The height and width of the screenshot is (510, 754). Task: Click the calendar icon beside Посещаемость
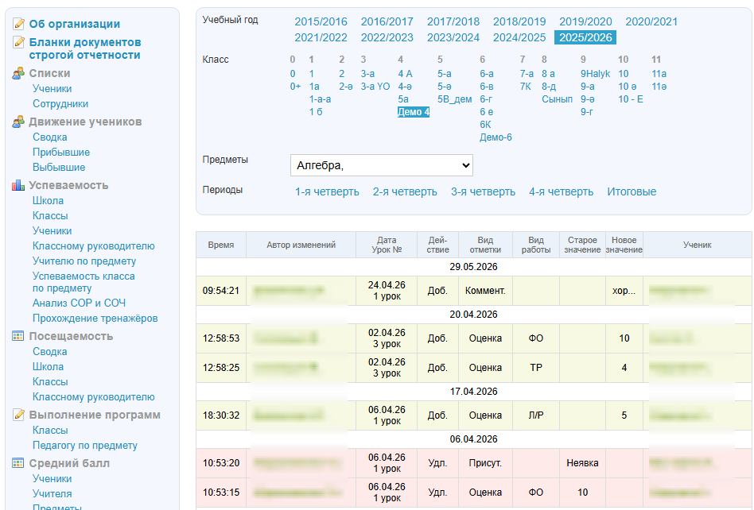[18, 336]
